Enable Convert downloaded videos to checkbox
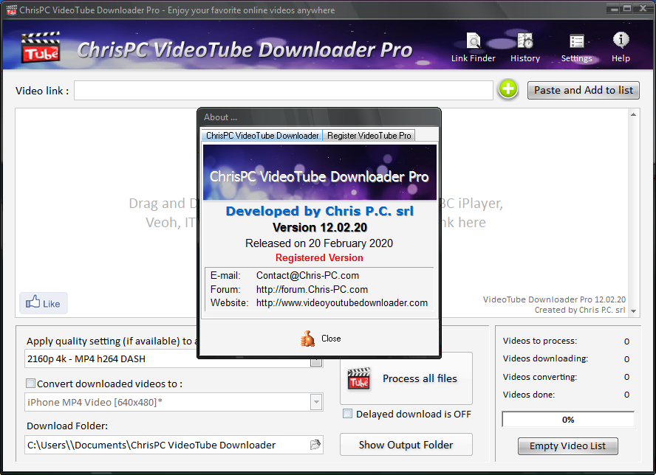 pos(30,383)
